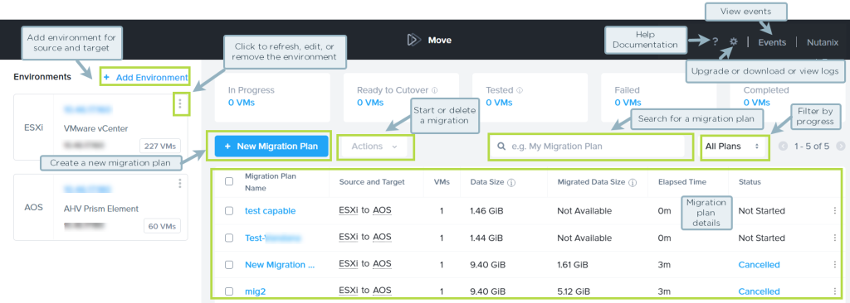Focus the migration plan search field
850x303 pixels.
[x=591, y=147]
